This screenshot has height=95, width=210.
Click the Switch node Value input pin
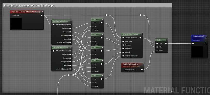(x=157, y=51)
